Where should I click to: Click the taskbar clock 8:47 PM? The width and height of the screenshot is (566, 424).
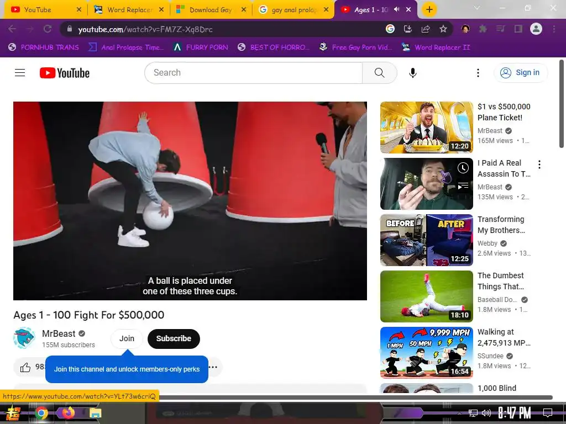514,413
